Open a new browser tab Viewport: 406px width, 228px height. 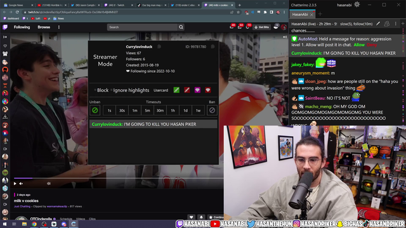tap(240, 5)
